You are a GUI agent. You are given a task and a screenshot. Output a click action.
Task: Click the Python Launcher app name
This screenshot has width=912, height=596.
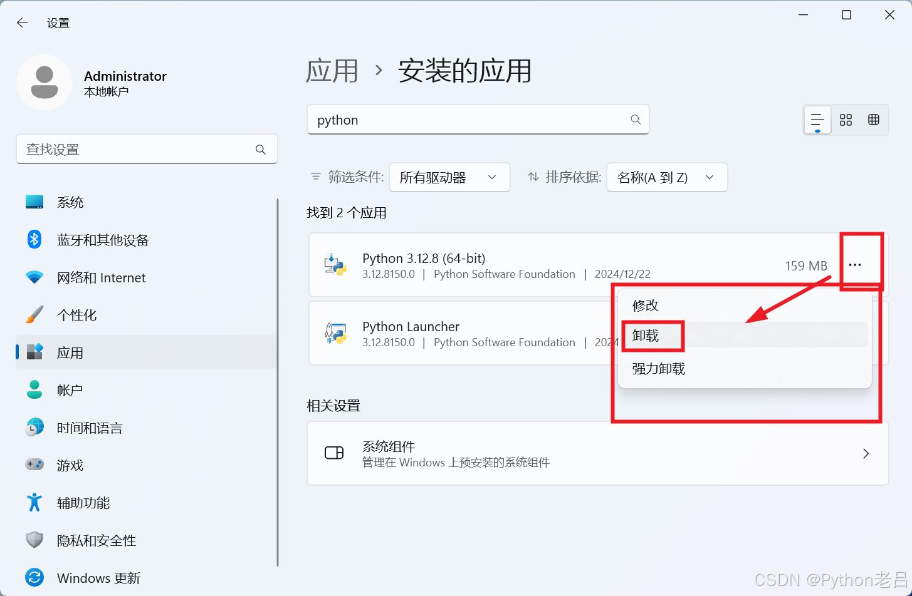(x=411, y=327)
